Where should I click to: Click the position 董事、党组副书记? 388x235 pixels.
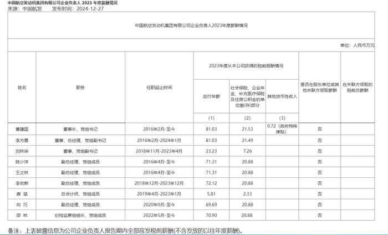click(x=80, y=151)
